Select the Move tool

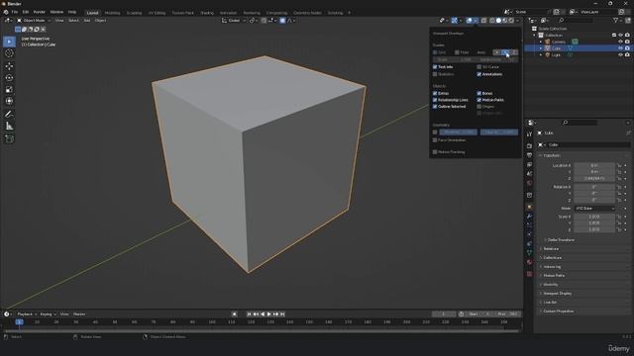coord(9,66)
